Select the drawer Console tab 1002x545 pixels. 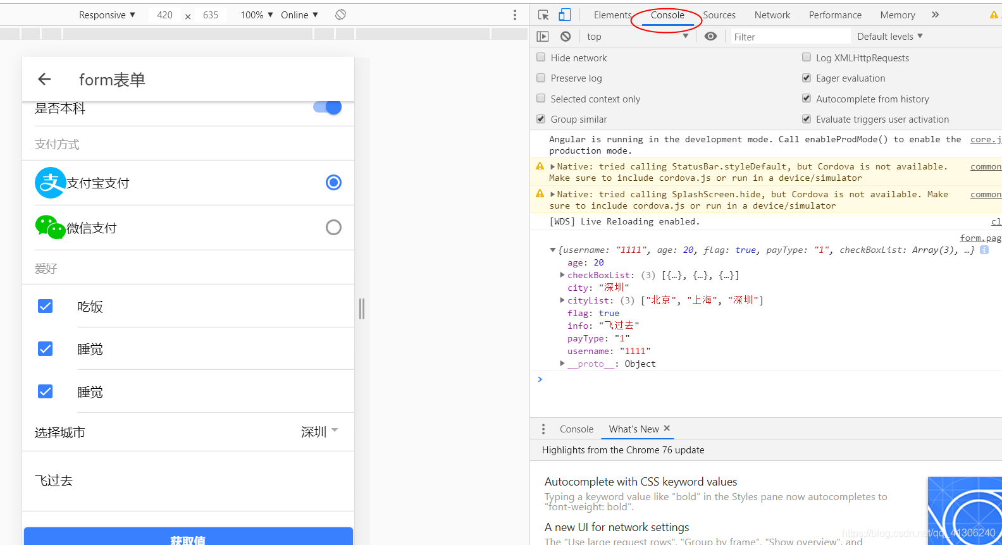coord(576,429)
